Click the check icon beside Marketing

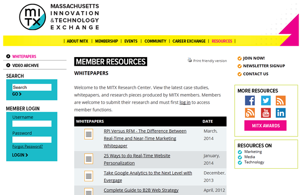click(240, 152)
